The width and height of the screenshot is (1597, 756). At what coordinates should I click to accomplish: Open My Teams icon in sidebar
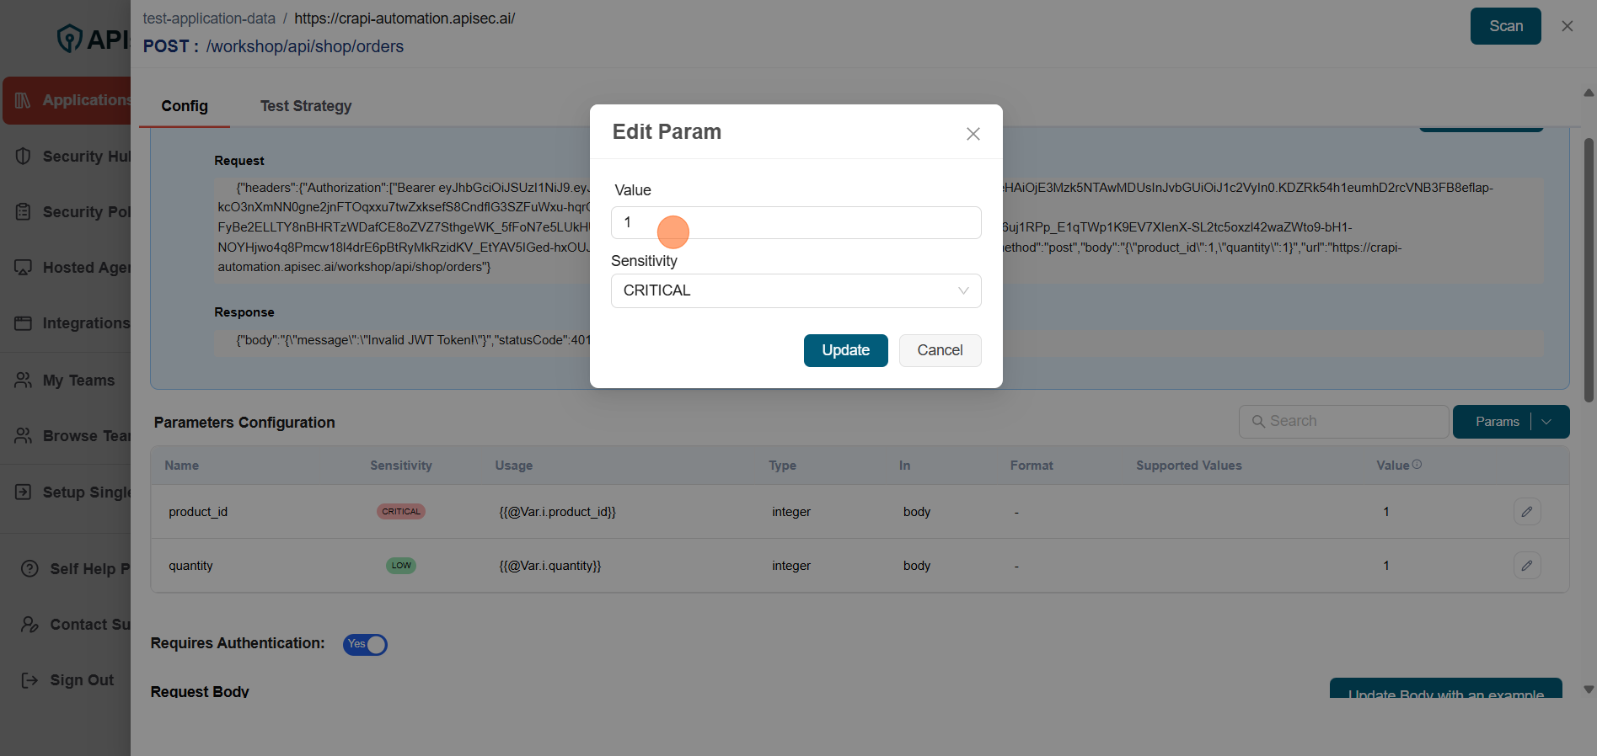(x=23, y=380)
